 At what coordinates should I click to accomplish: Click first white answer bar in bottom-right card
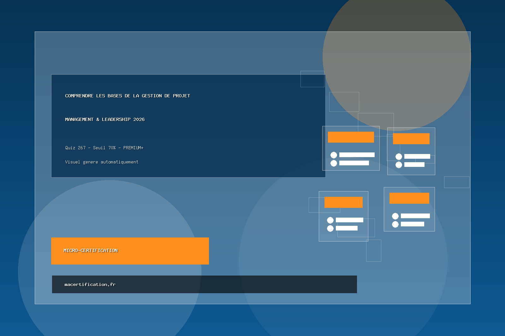(415, 216)
